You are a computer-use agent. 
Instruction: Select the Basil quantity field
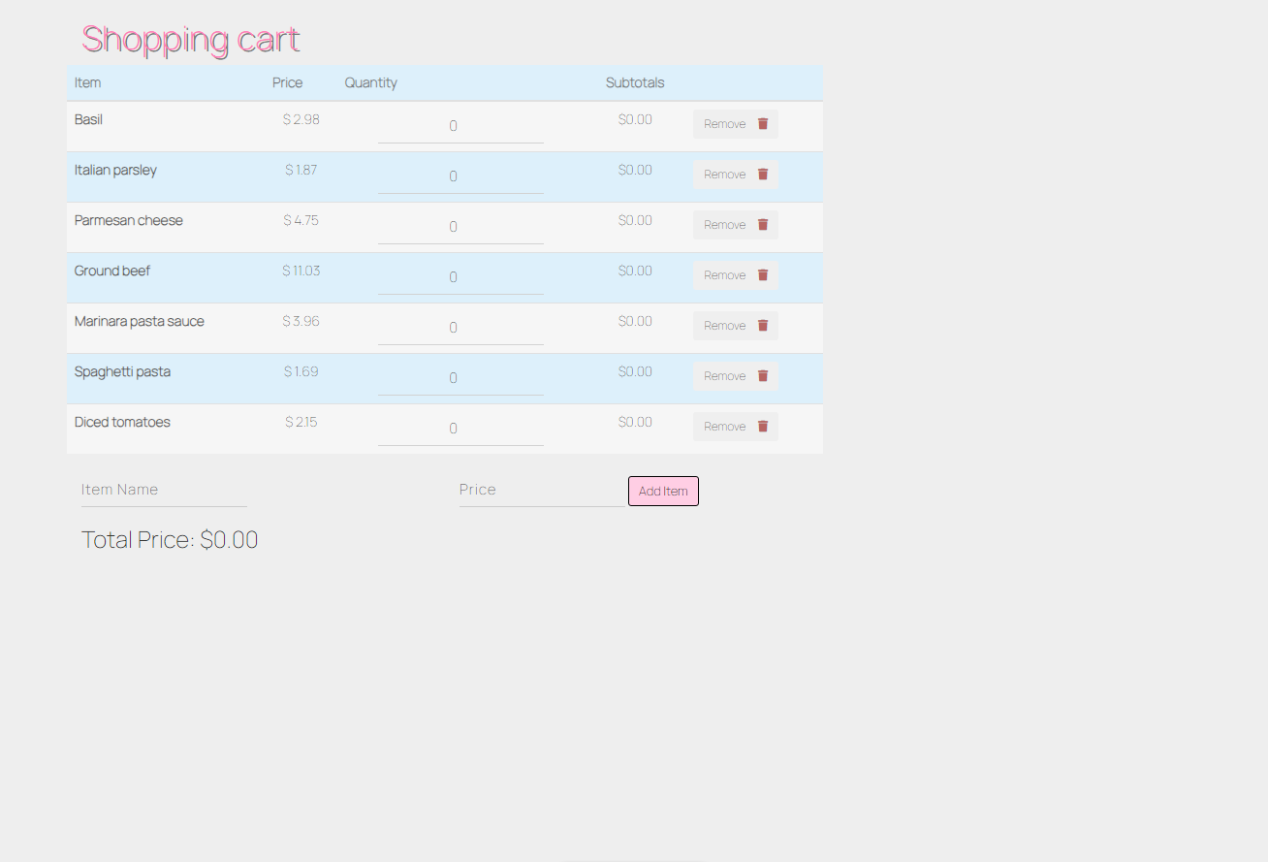pos(460,125)
